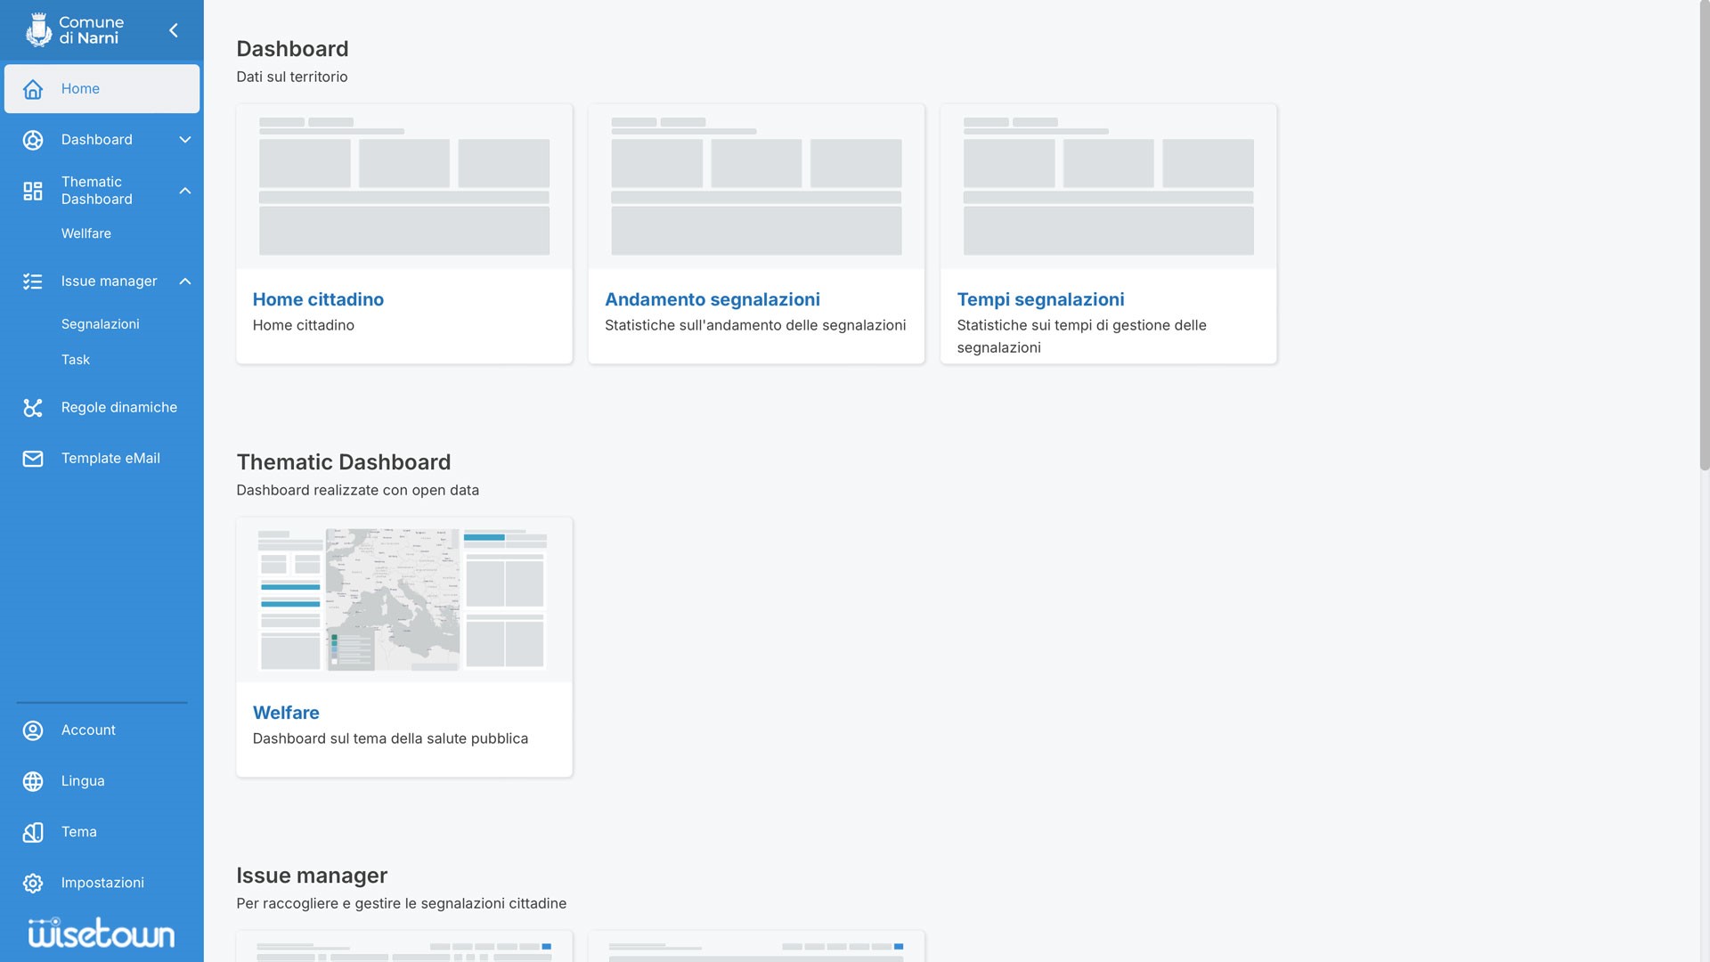Click the Lingua globe icon

[x=33, y=781]
